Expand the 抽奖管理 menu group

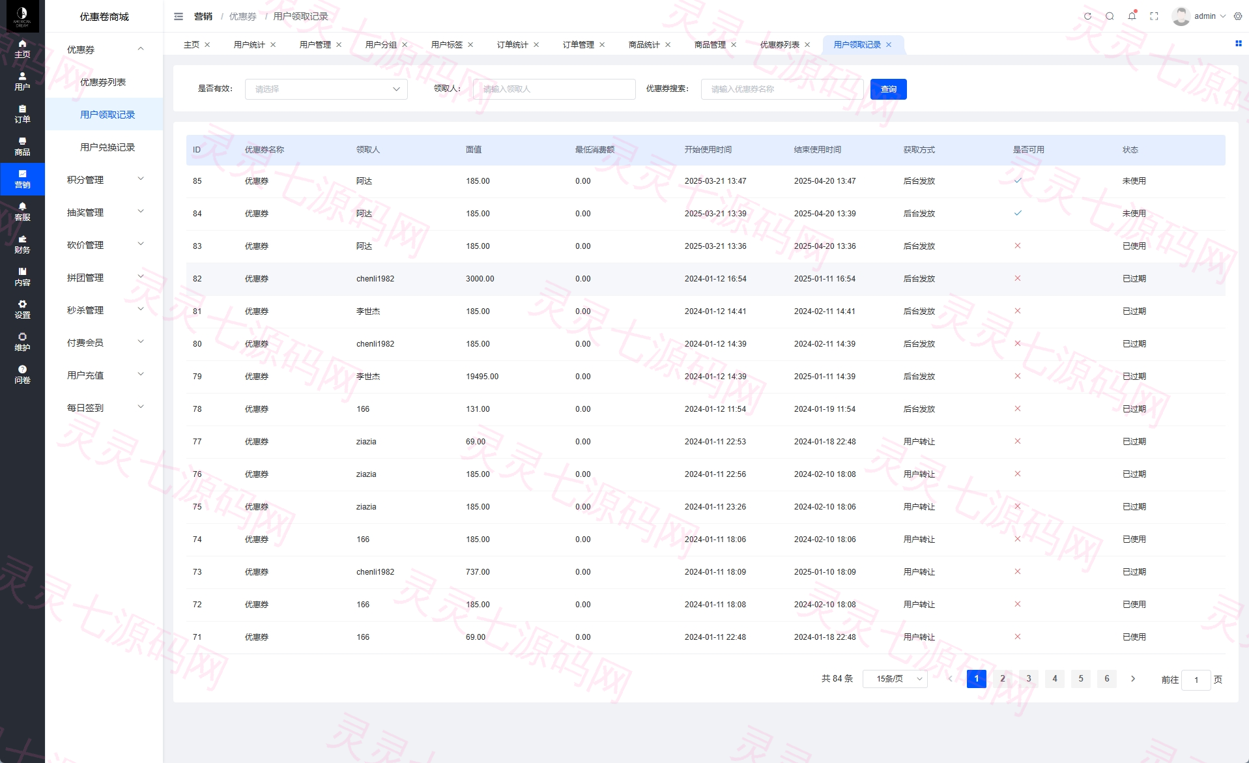pos(104,212)
